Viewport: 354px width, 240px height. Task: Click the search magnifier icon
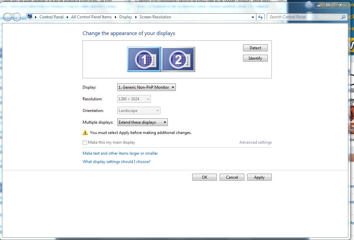click(343, 17)
